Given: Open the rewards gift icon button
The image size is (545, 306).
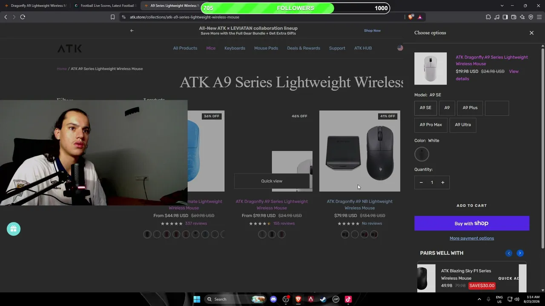Looking at the screenshot, I should click(14, 229).
